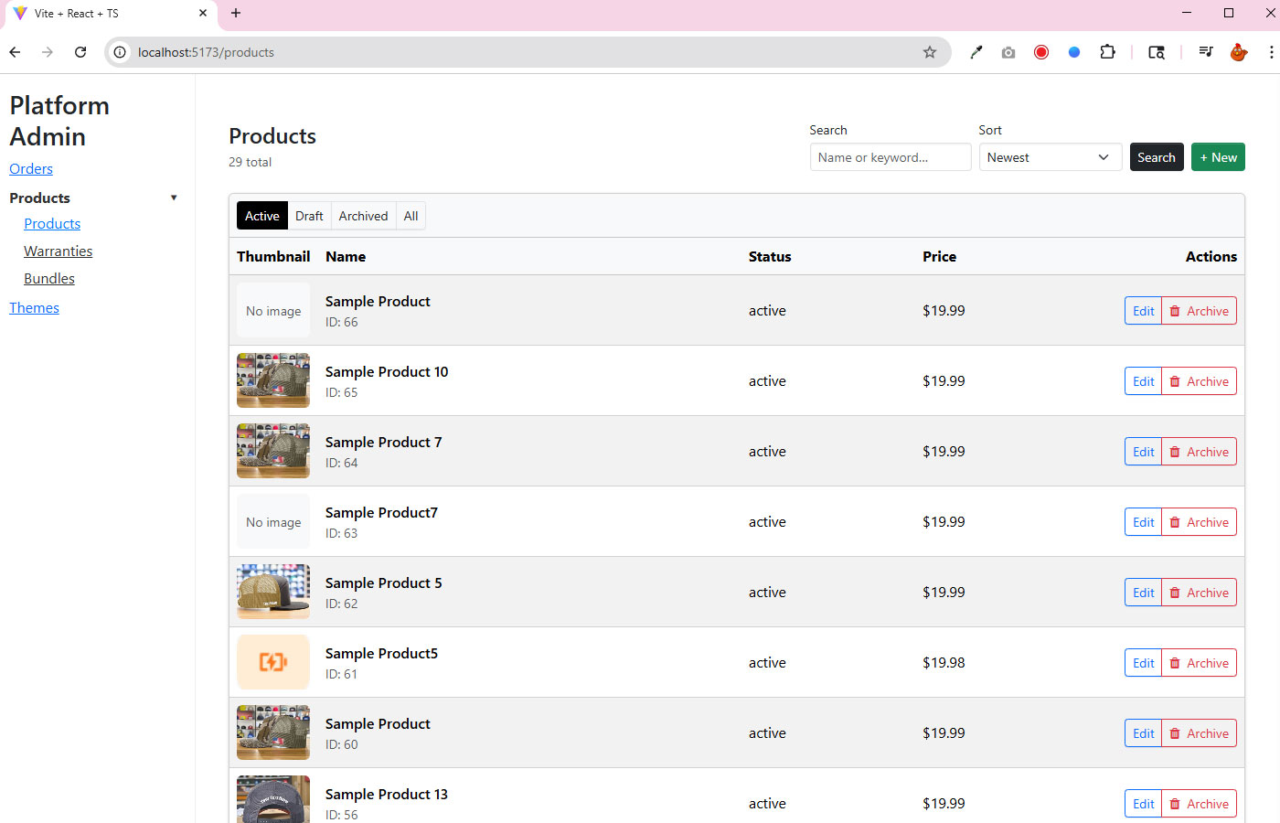Bookmark this page with the star icon

click(930, 52)
